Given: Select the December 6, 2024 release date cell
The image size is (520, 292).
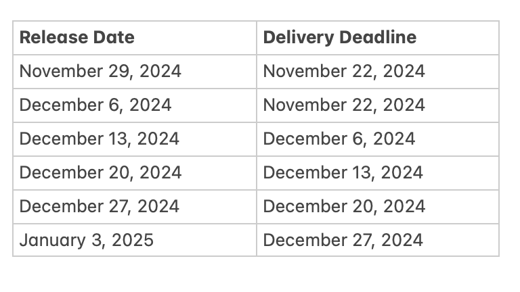Looking at the screenshot, I should tap(135, 105).
